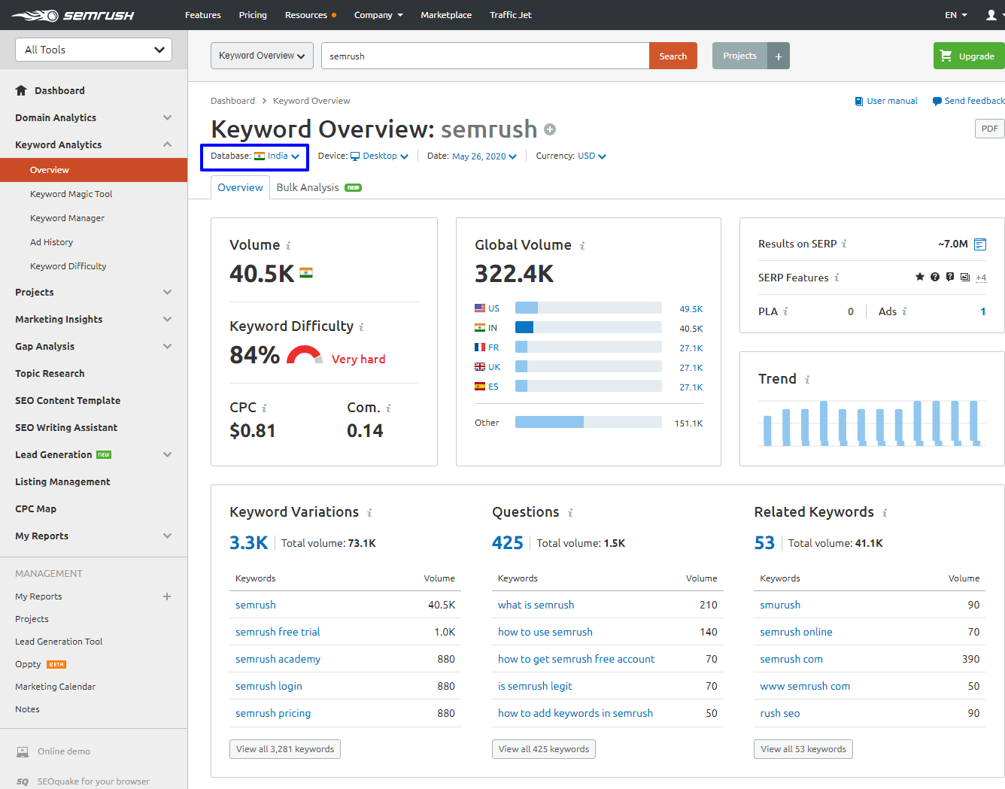Image resolution: width=1005 pixels, height=789 pixels.
Task: Click the Global Volume info icon
Action: pyautogui.click(x=582, y=246)
